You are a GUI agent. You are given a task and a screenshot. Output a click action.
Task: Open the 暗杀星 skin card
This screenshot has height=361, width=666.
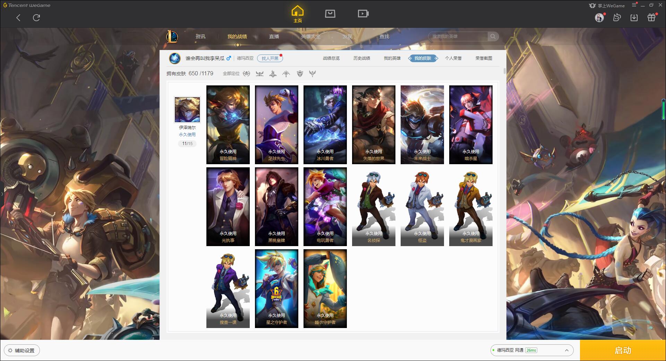pyautogui.click(x=471, y=125)
